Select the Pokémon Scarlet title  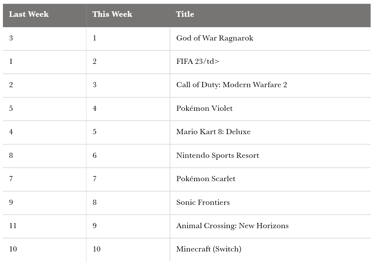click(x=206, y=179)
